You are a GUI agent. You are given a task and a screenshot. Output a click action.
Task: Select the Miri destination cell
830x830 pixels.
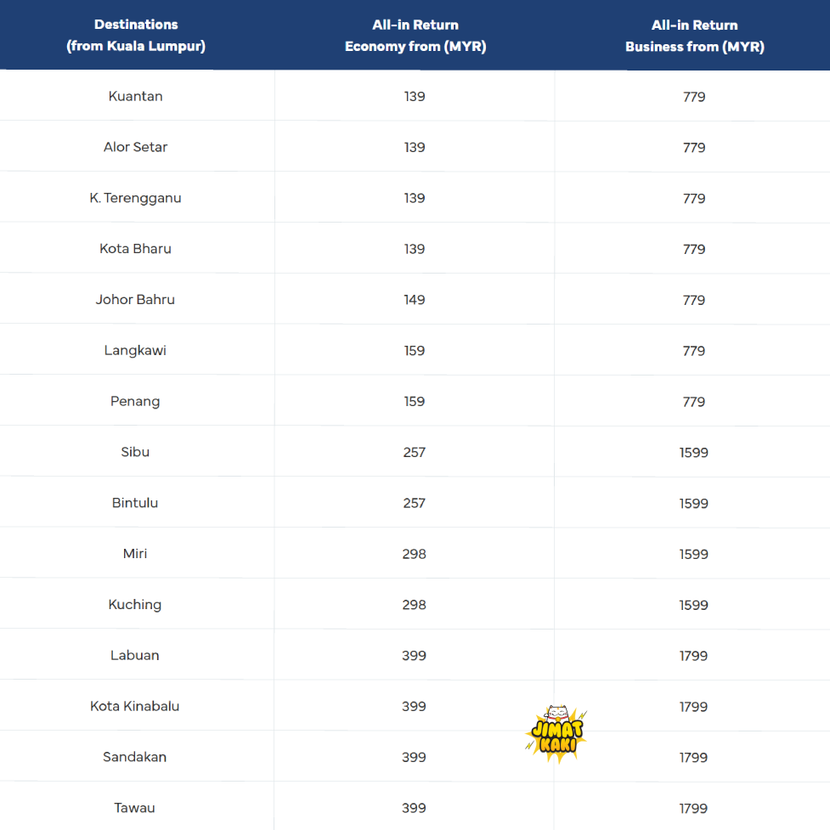pos(136,554)
